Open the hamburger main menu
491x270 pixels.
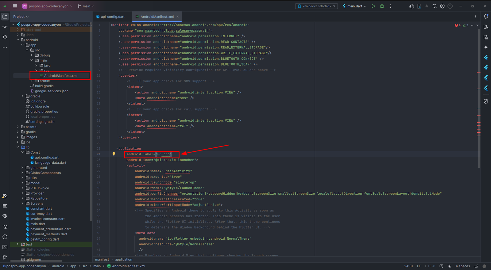[15, 6]
